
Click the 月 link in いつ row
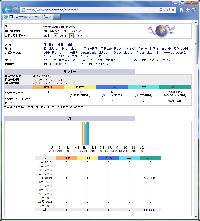[45, 45]
